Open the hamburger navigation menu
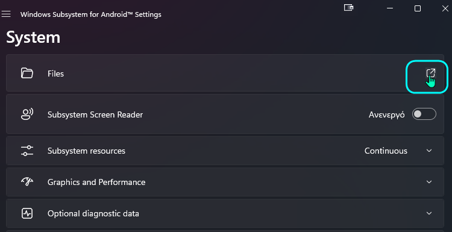The width and height of the screenshot is (452, 232). pos(6,14)
